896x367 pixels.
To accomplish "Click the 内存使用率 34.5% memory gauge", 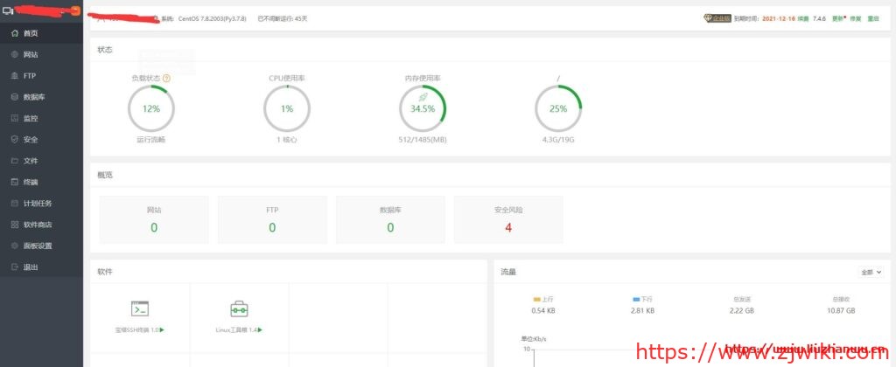I will click(423, 109).
